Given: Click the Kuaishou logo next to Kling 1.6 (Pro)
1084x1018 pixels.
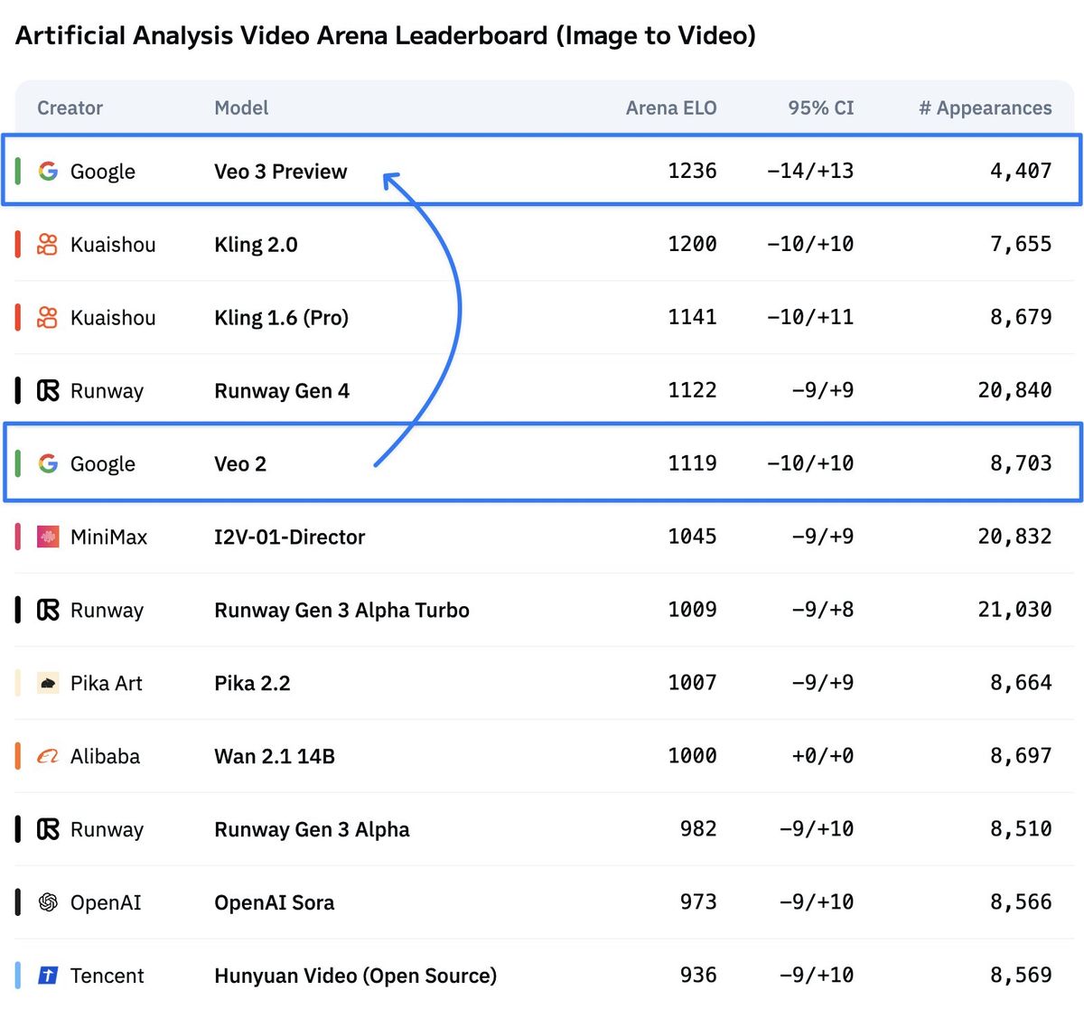Looking at the screenshot, I should pos(47,317).
